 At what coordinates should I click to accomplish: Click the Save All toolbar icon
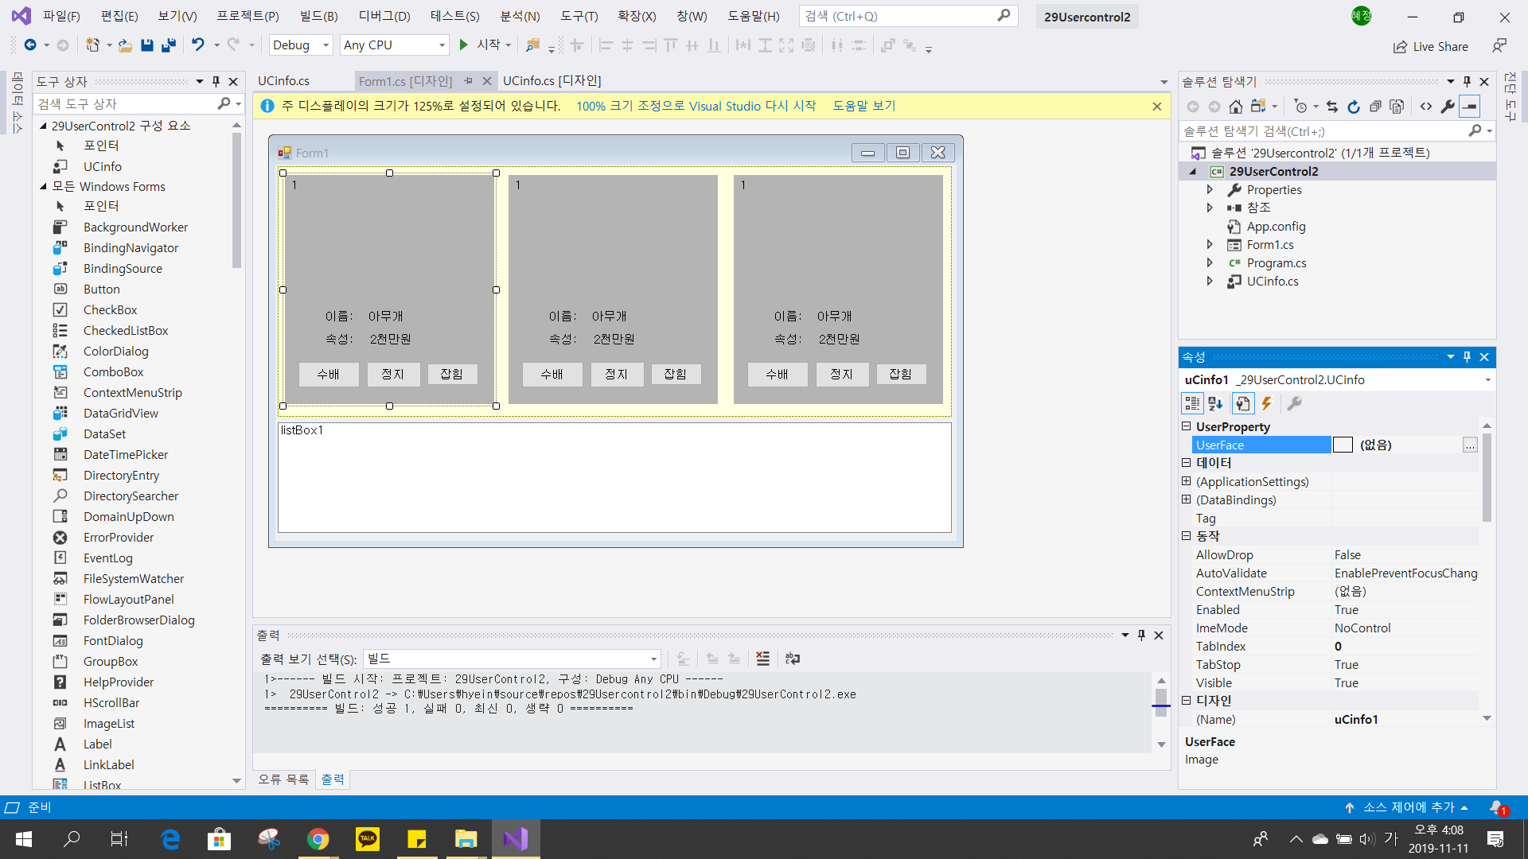point(168,45)
